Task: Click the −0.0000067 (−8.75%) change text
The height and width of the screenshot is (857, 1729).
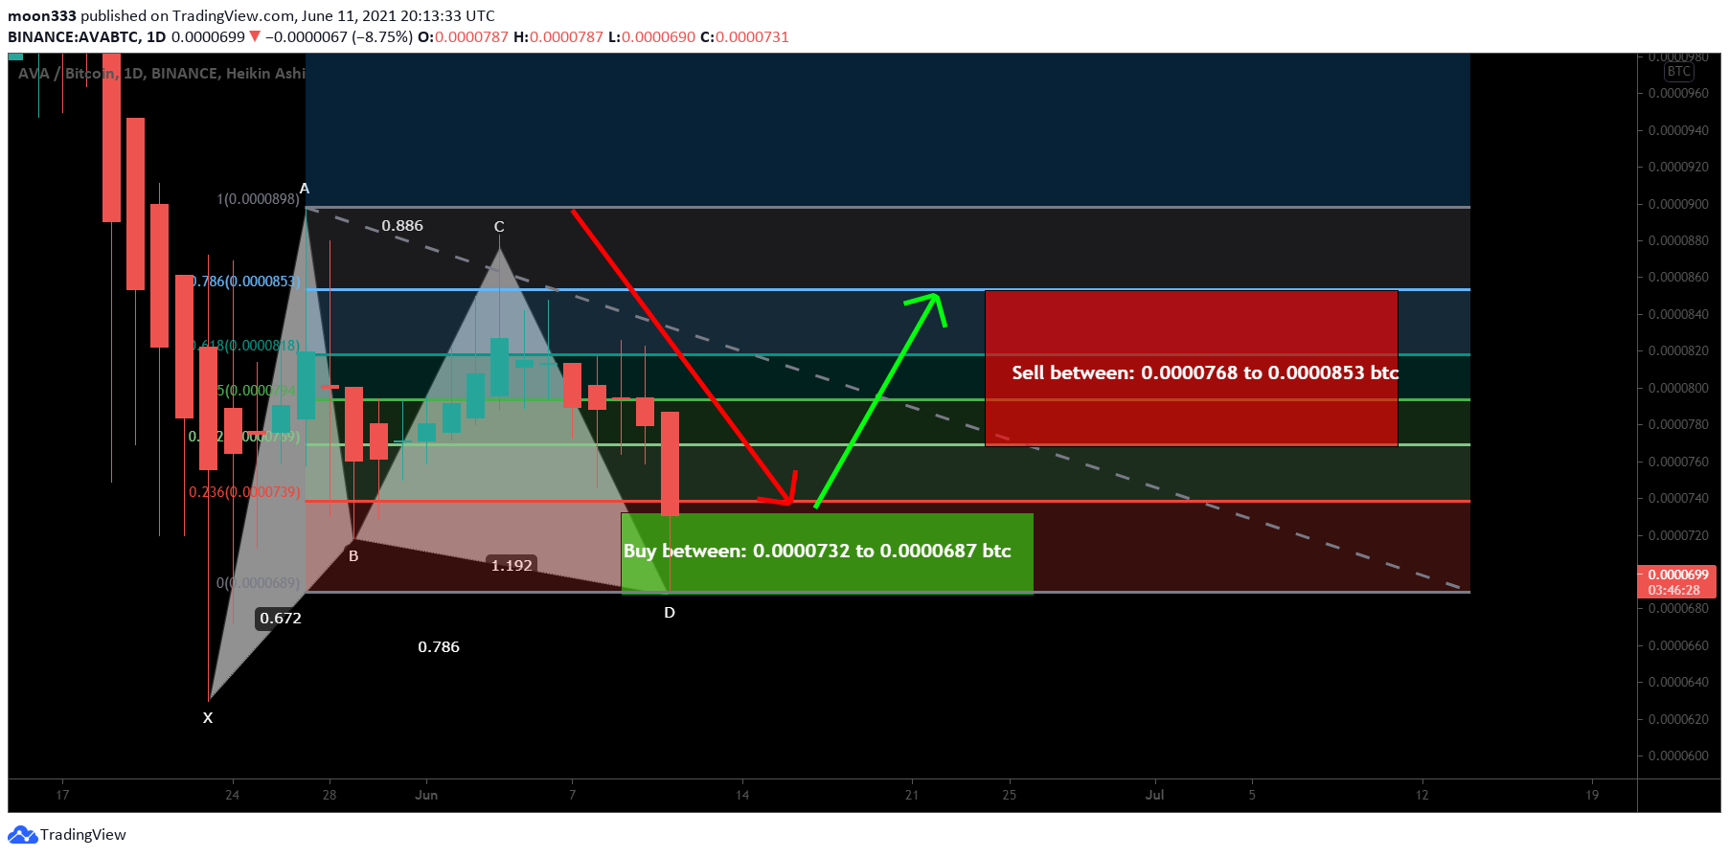Action: [339, 36]
